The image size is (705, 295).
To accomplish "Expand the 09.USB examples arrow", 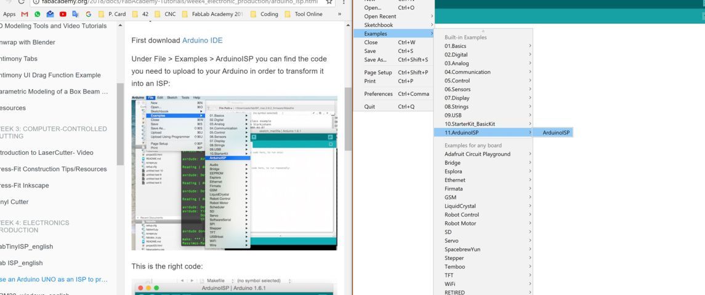I will pyautogui.click(x=530, y=116).
